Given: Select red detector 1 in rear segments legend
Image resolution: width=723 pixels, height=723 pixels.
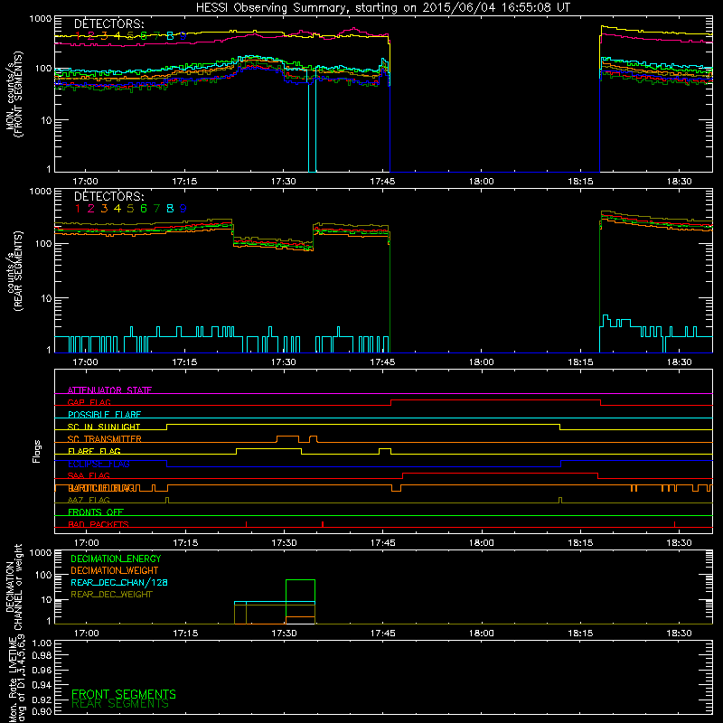Looking at the screenshot, I should click(78, 209).
